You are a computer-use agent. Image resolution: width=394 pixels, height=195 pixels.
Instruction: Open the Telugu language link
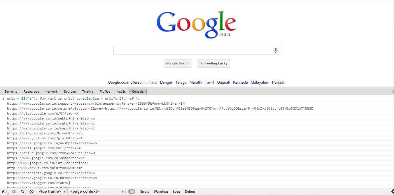[181, 82]
